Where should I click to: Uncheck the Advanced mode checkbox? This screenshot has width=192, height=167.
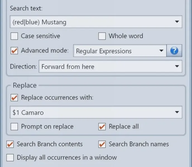pos(14,51)
